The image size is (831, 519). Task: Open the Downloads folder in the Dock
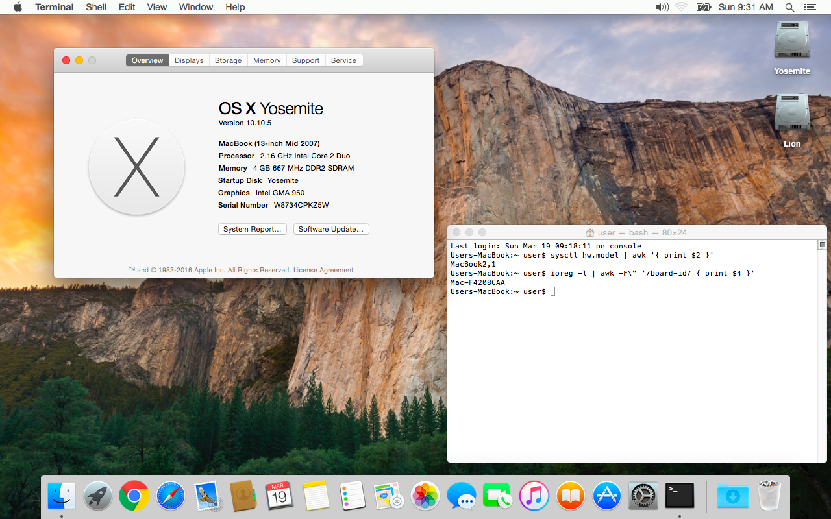733,496
